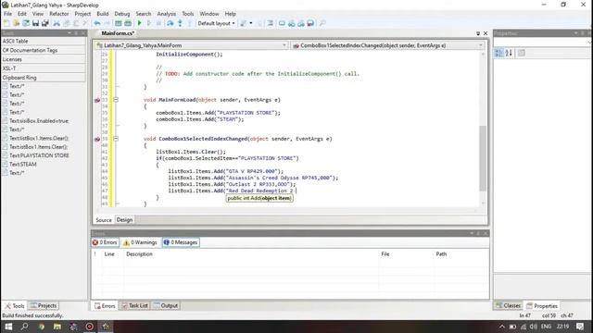Click the Open File folder icon
The image size is (593, 333).
coord(17,23)
